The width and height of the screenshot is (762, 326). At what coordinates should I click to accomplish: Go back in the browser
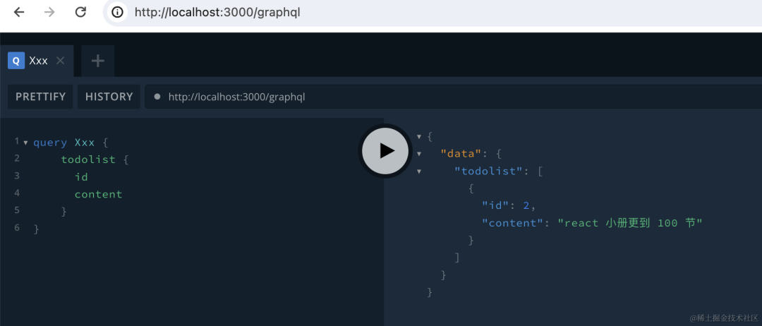pos(19,12)
